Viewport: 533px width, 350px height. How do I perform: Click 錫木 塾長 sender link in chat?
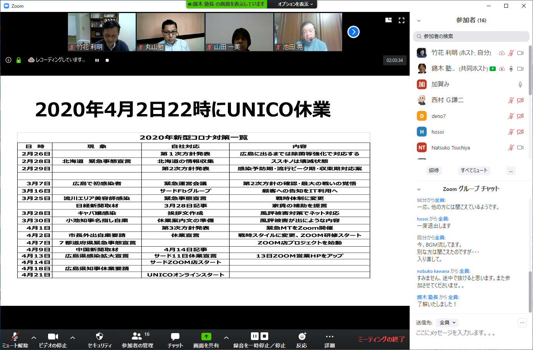427,297
